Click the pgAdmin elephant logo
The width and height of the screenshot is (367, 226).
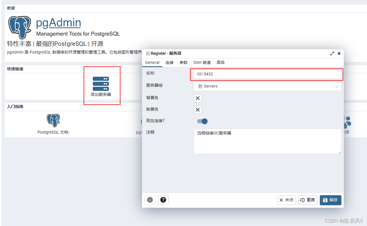[20, 28]
